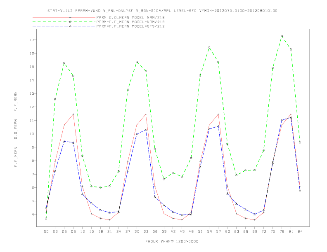The width and height of the screenshot is (327, 252).
Task: Click x-axis forecast hour label 63
Action: coord(237,231)
